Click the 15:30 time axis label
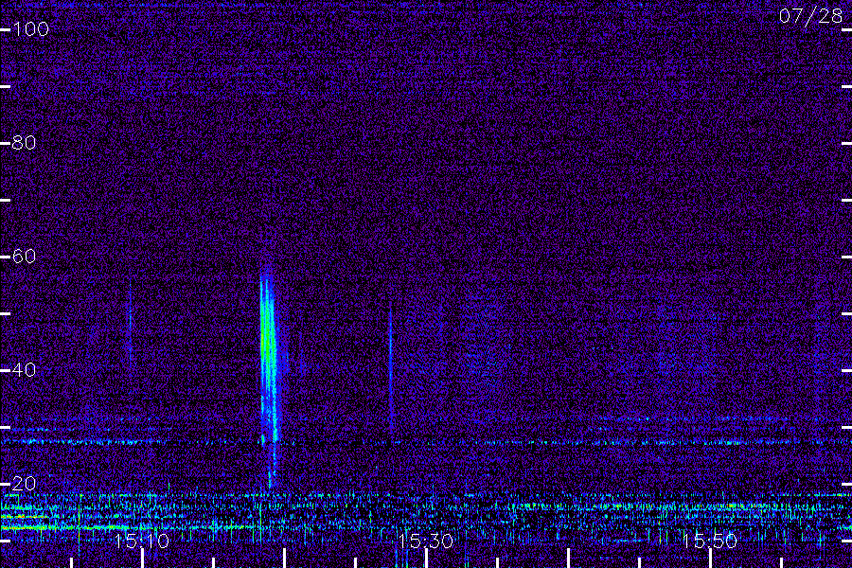Screen dimensions: 852x568 point(426,541)
